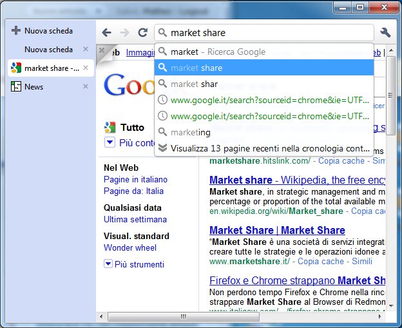Close the page corner X button
The width and height of the screenshot is (402, 328).
tap(102, 50)
